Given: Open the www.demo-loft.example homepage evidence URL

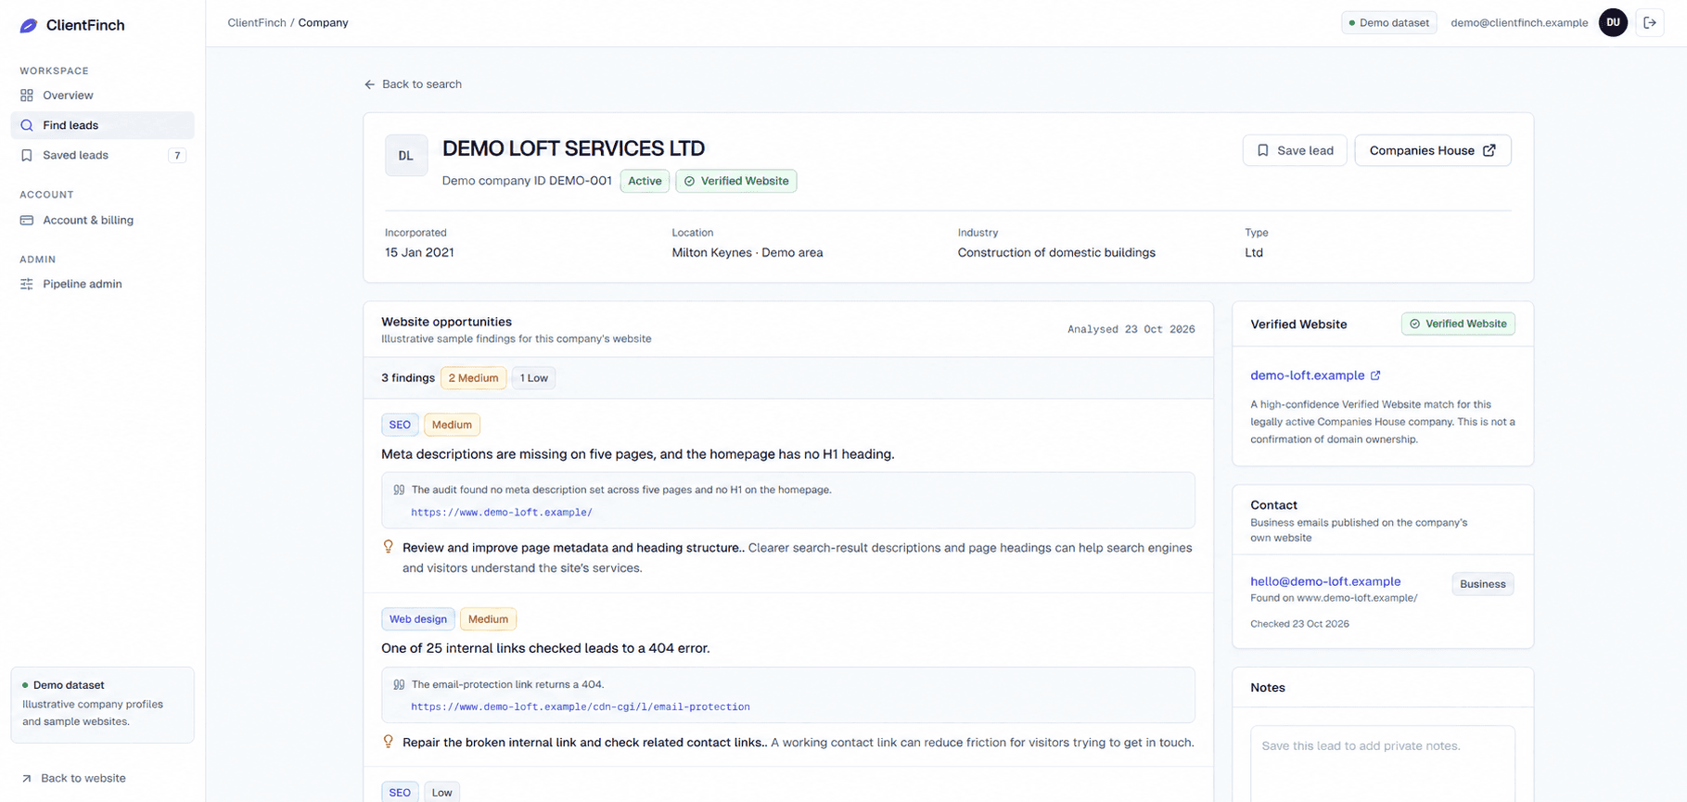Looking at the screenshot, I should tap(502, 513).
